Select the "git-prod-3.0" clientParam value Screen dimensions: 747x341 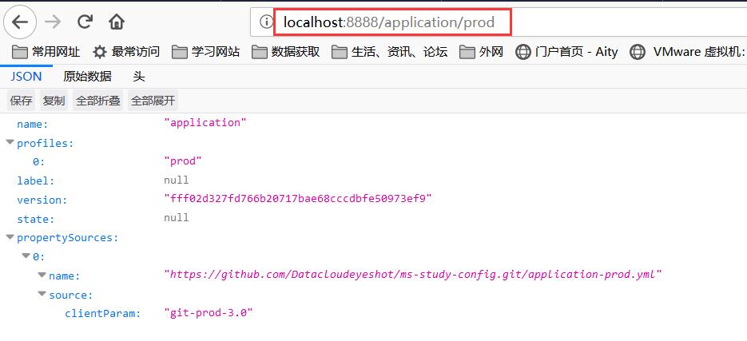click(209, 312)
